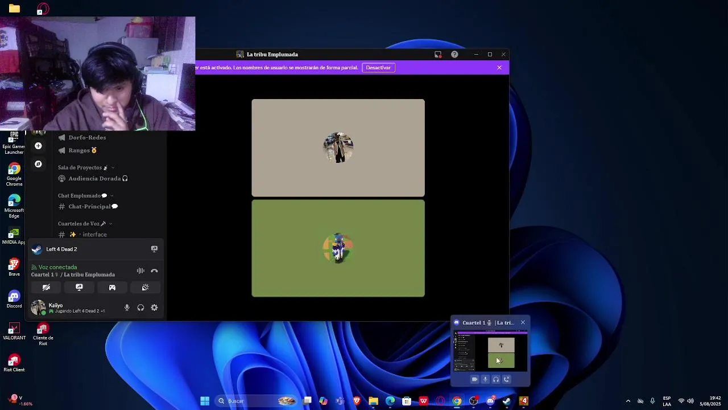
Task: Toggle deafen headphones in taskbar preview toolbar
Action: point(496,379)
